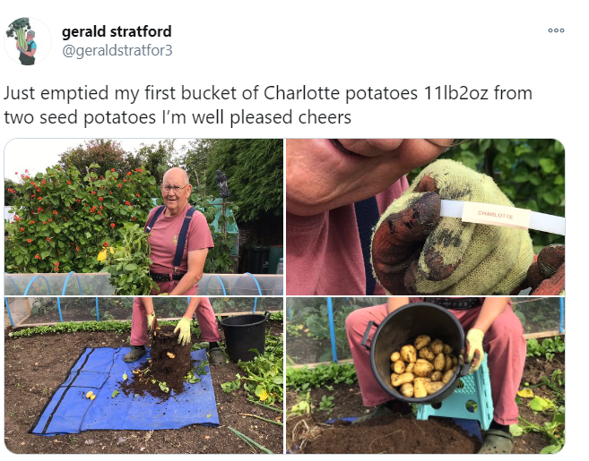589x461 pixels.
Task: Click the blue tarp in the photo
Action: 126,390
